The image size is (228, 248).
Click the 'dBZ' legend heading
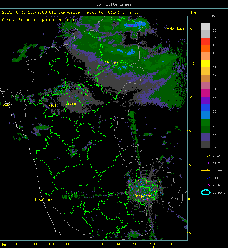(213, 16)
